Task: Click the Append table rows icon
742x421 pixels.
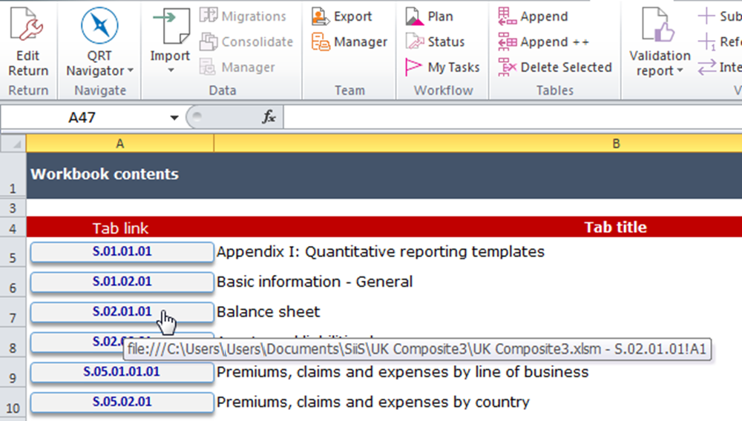Action: click(x=507, y=16)
